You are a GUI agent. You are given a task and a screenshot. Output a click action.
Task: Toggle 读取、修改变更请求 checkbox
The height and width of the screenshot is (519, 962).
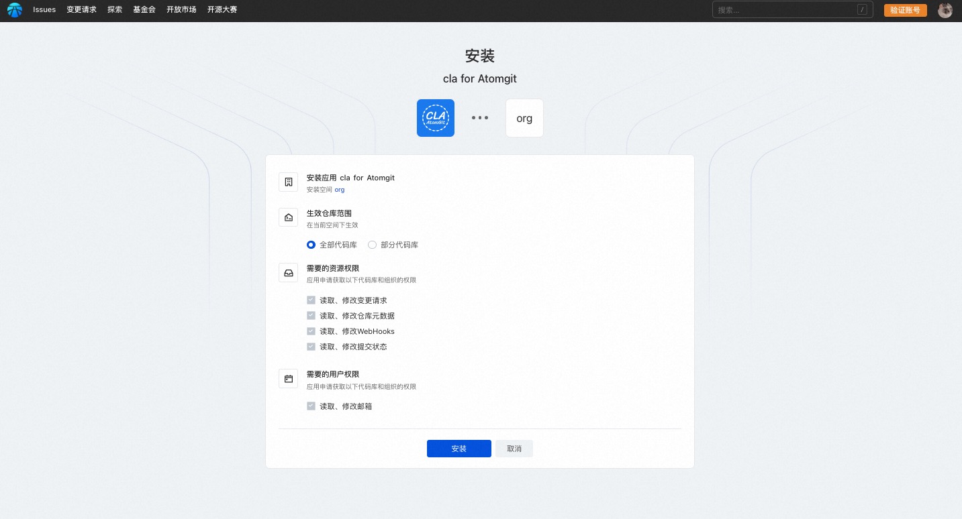pyautogui.click(x=311, y=300)
